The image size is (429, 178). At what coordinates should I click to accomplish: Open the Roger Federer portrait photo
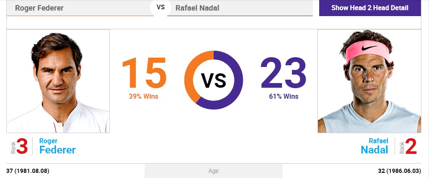click(x=58, y=81)
